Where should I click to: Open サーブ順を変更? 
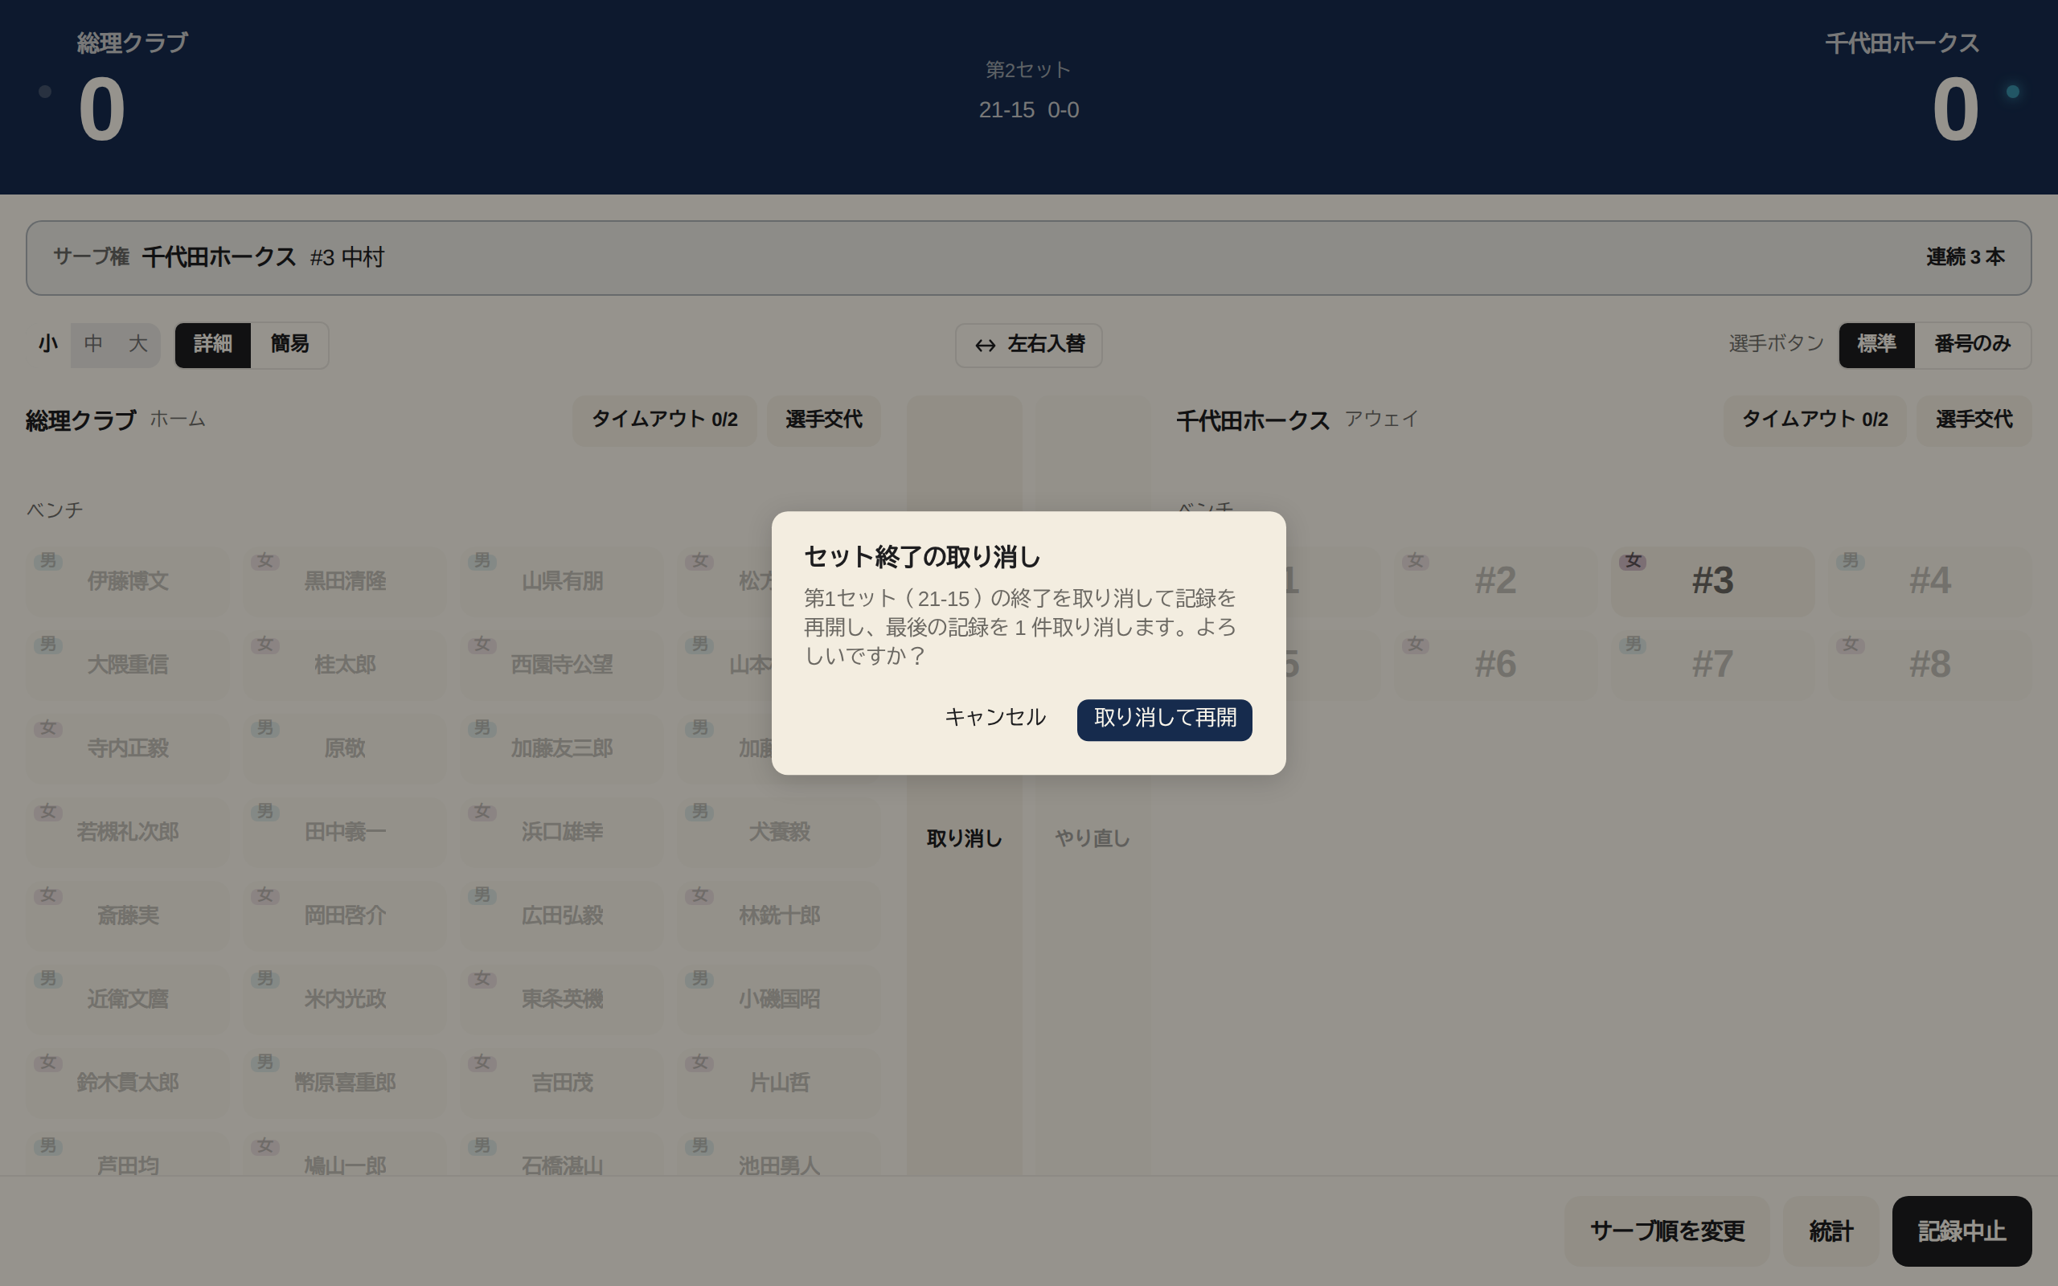[1666, 1231]
